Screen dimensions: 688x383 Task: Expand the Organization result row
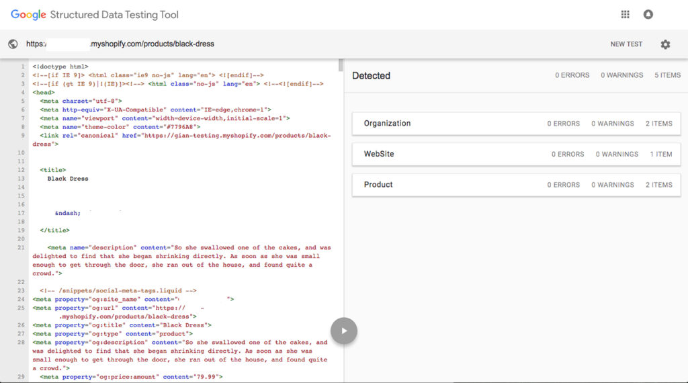[516, 124]
